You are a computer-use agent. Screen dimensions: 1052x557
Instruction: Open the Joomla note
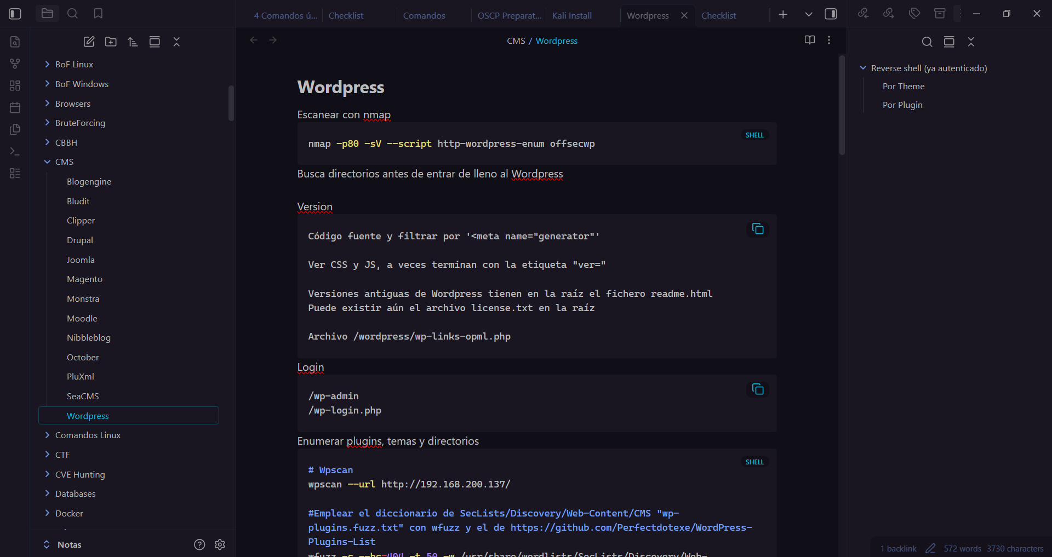tap(81, 260)
